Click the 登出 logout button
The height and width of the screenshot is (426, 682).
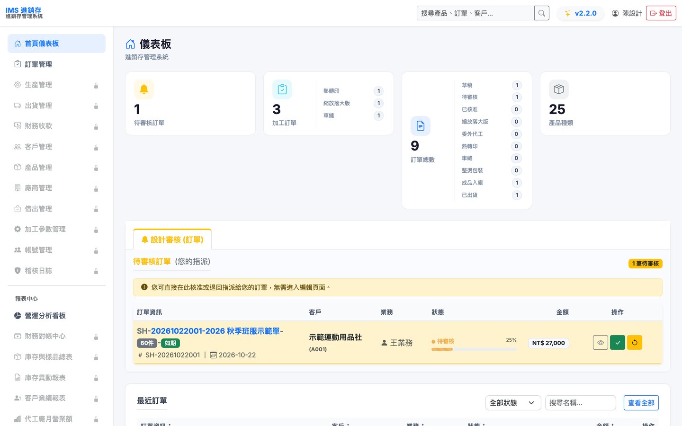pyautogui.click(x=661, y=13)
